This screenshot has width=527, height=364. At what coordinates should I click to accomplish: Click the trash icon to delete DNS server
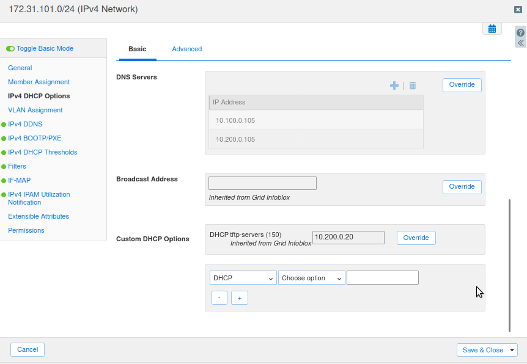(x=413, y=86)
